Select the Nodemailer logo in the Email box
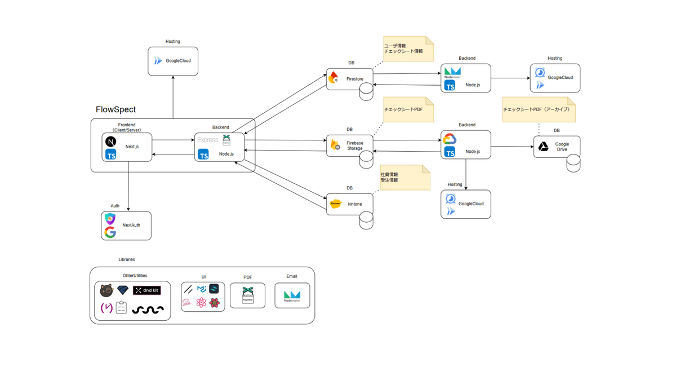Screen dimensions: 676x380 click(292, 295)
